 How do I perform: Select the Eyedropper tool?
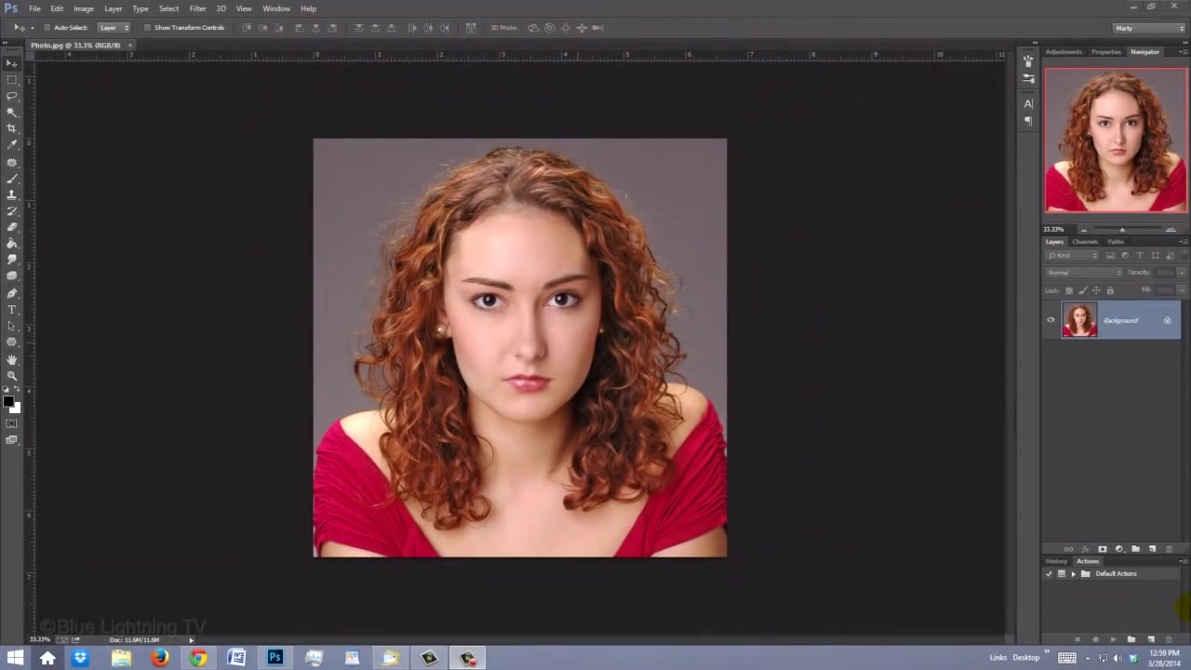click(12, 145)
